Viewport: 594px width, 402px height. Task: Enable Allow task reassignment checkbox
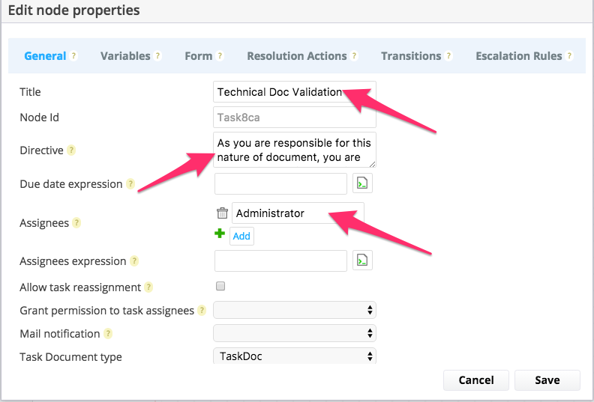coord(220,286)
